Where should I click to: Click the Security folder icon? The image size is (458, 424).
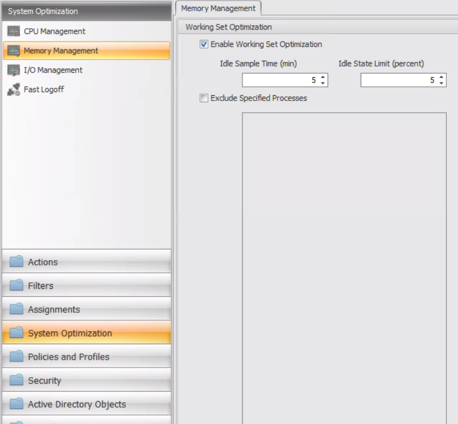click(16, 380)
